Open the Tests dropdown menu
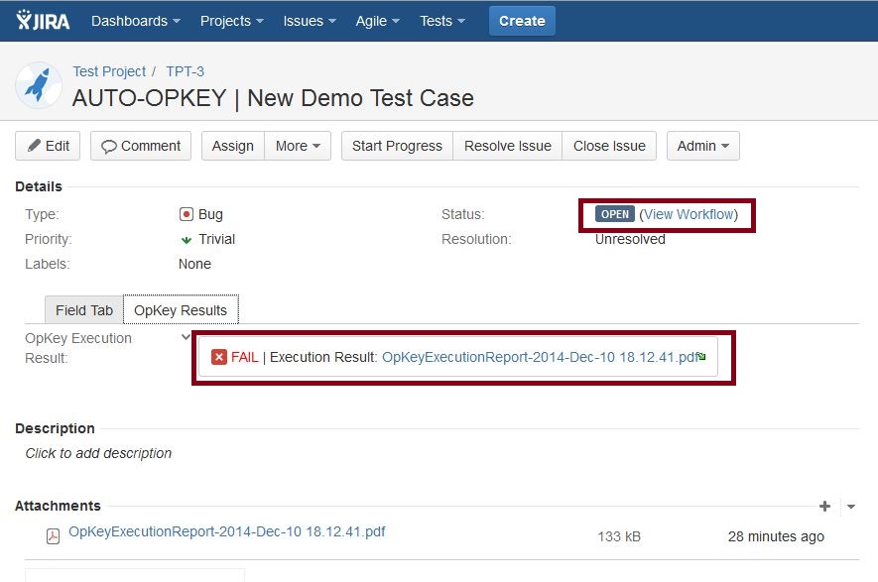This screenshot has width=878, height=582. 442,21
